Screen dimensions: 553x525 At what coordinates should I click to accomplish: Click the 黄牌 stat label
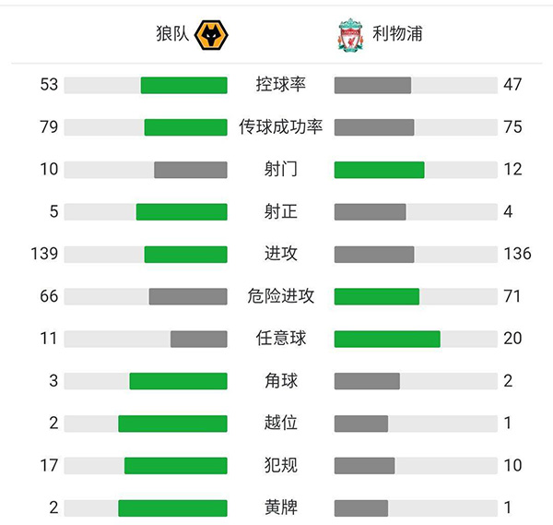point(280,507)
